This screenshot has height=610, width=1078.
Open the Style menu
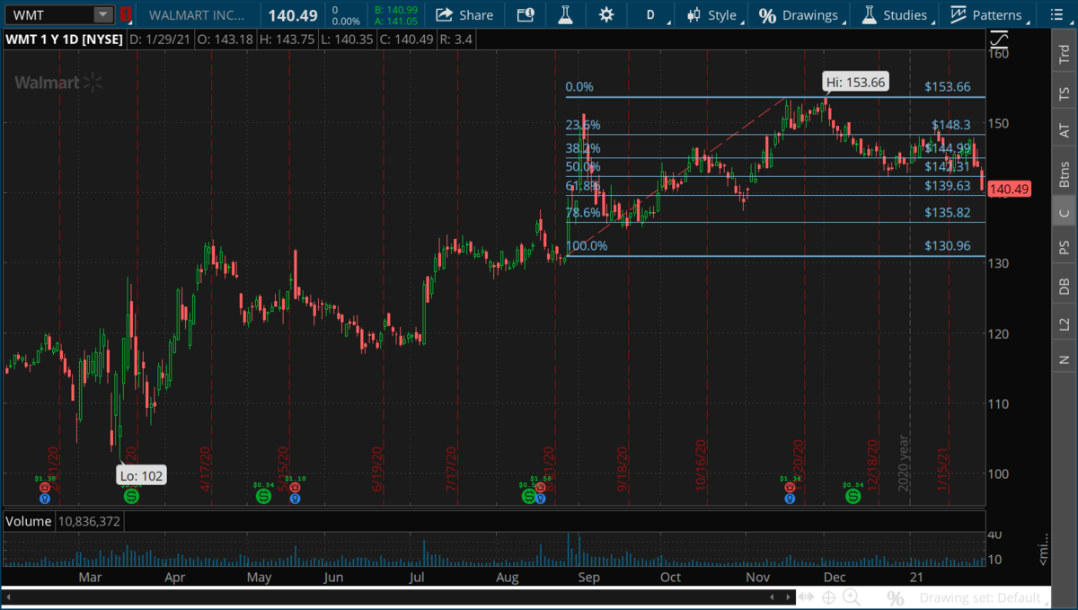point(712,14)
